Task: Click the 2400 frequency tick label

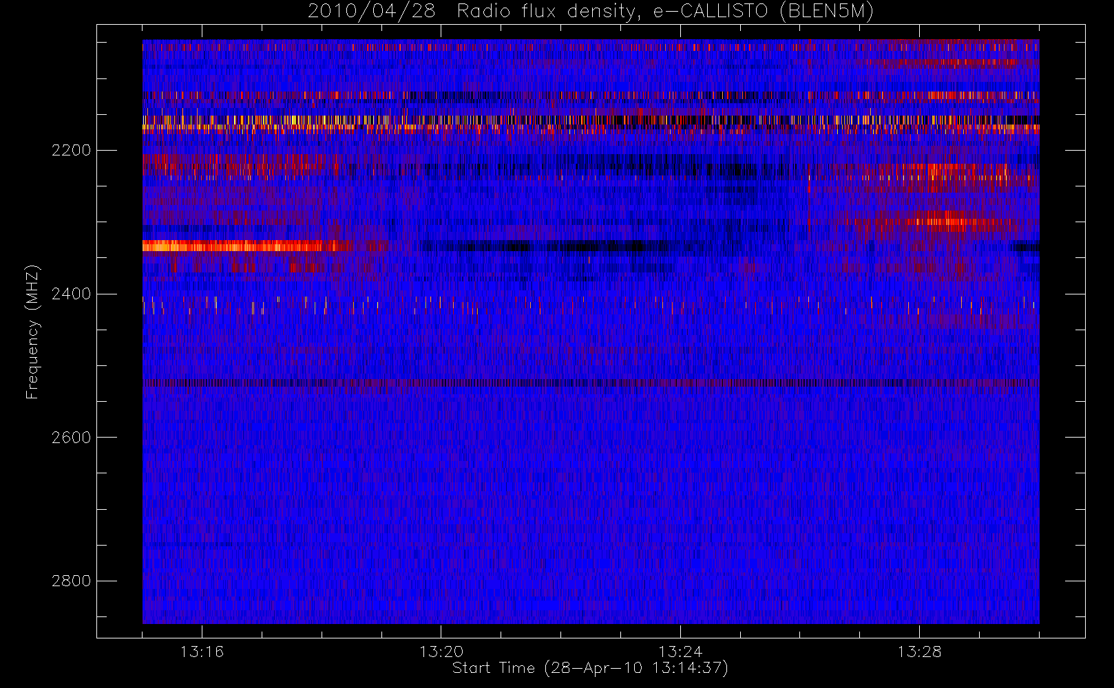Action: [71, 294]
